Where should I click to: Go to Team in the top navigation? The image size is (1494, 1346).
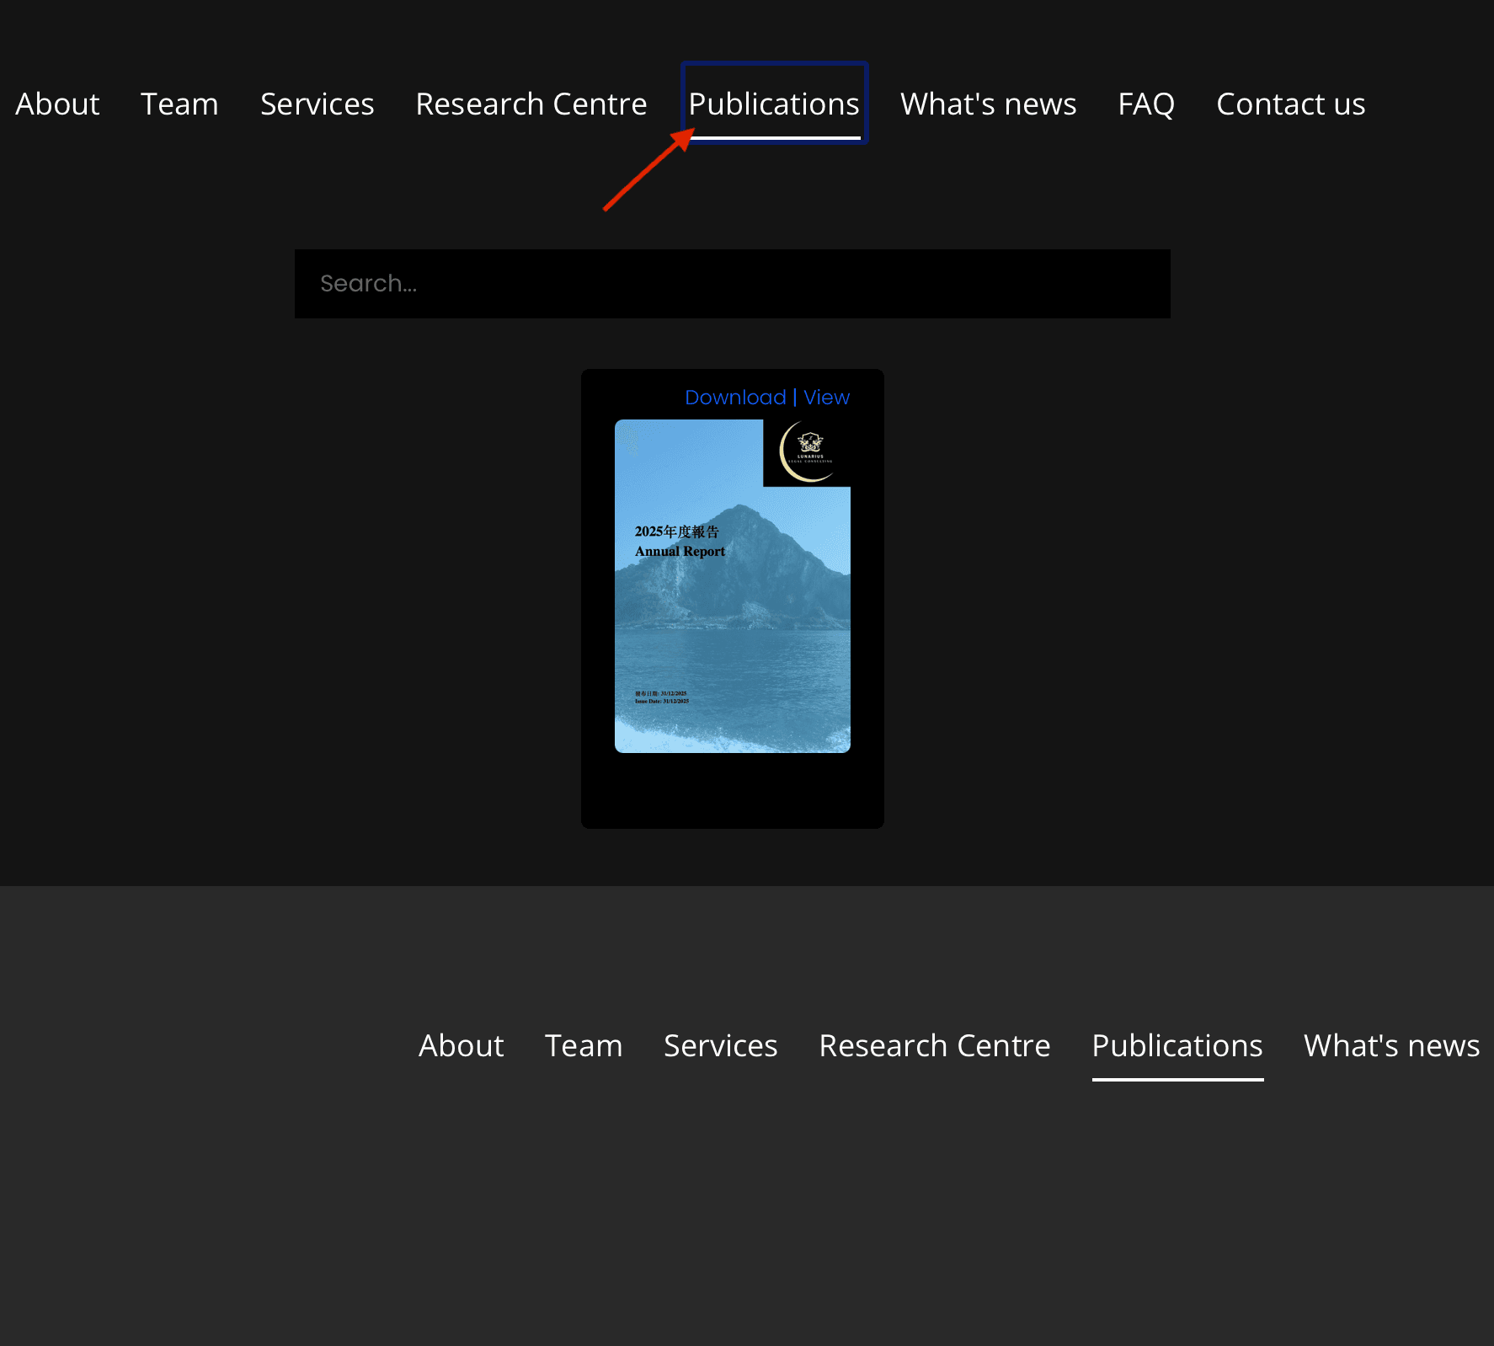click(x=179, y=104)
